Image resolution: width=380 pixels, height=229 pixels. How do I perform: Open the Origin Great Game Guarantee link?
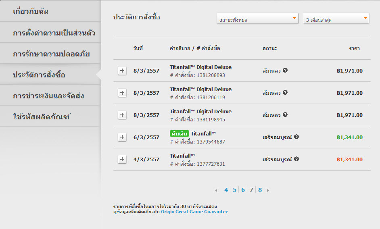(x=194, y=212)
